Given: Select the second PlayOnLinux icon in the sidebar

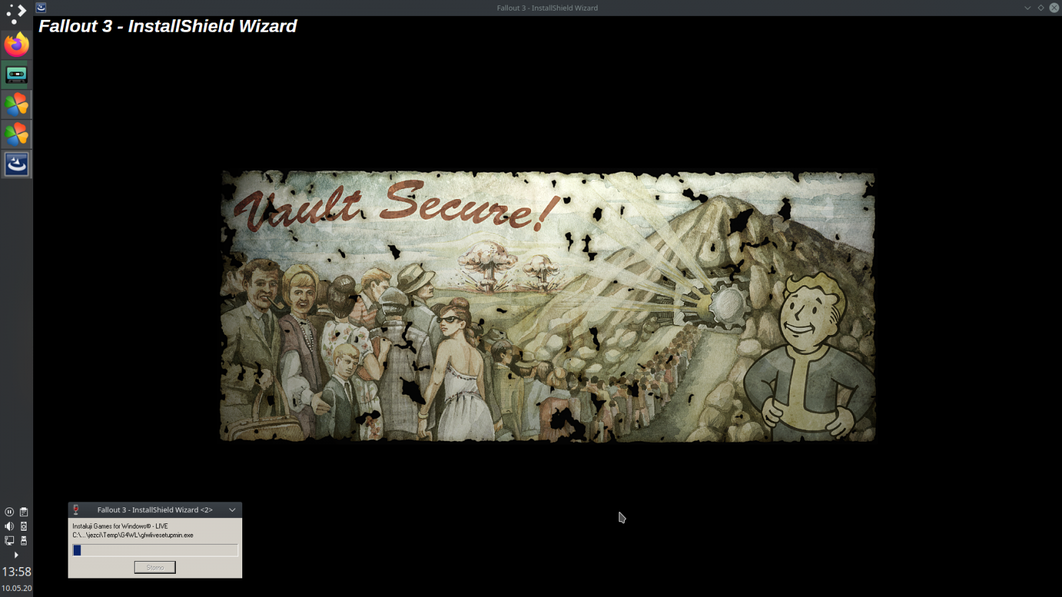Looking at the screenshot, I should click(x=15, y=133).
